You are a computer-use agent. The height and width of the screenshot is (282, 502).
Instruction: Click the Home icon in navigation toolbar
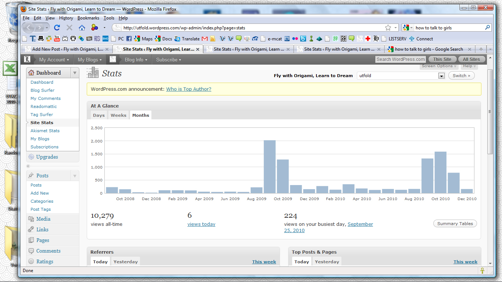pos(82,28)
